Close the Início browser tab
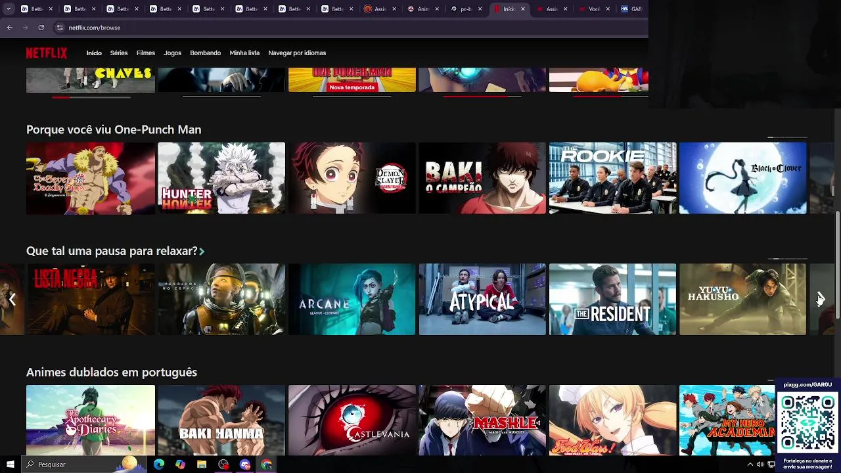 click(x=523, y=9)
